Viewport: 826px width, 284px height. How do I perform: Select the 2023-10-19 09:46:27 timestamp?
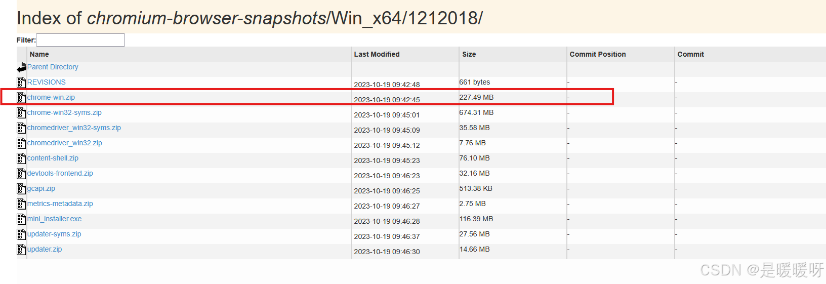[387, 206]
